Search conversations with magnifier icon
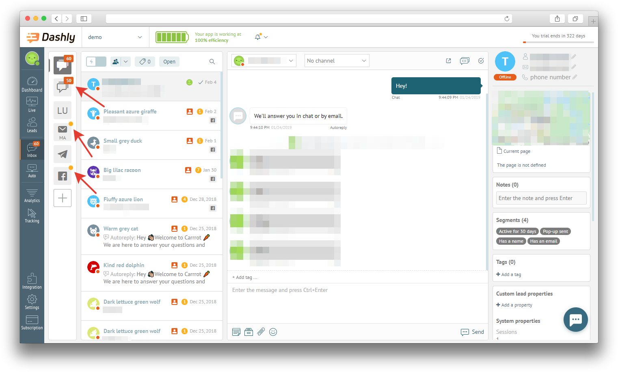The height and width of the screenshot is (372, 618). pos(212,62)
